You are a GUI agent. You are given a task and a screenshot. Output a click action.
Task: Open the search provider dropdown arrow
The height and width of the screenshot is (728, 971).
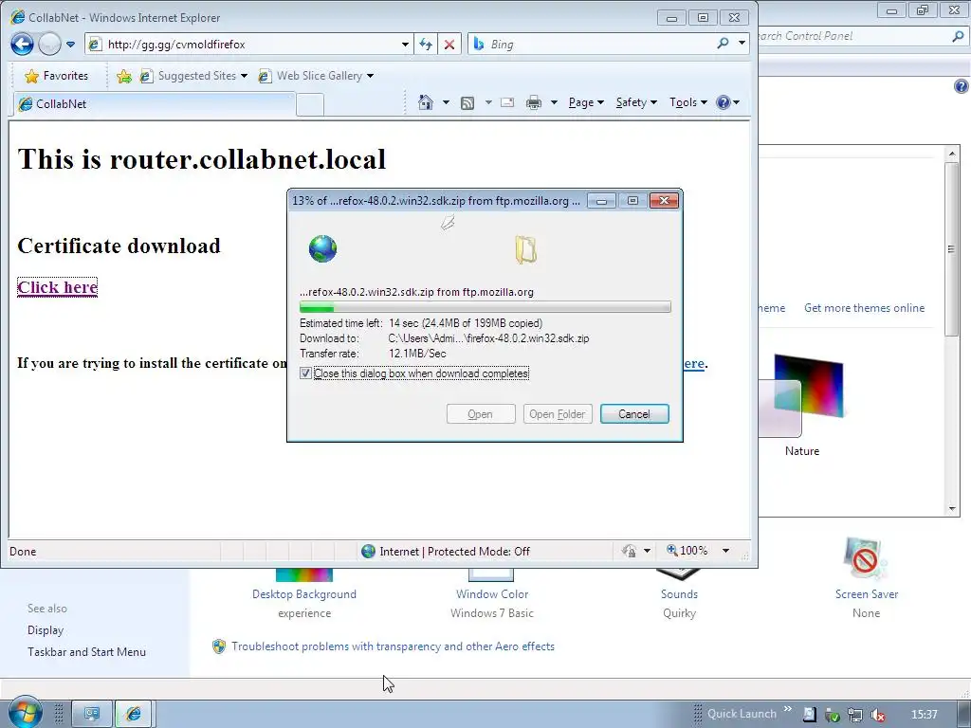(742, 44)
